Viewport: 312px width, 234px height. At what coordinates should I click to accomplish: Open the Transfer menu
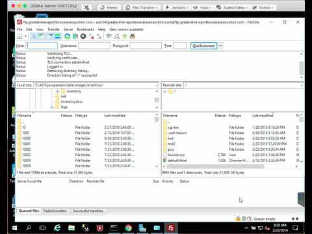(53, 29)
